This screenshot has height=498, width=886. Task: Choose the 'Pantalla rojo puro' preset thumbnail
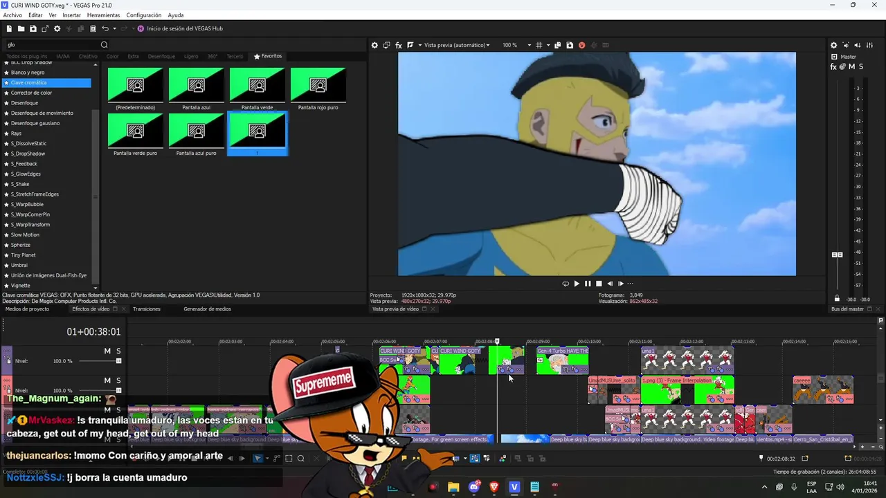point(318,89)
